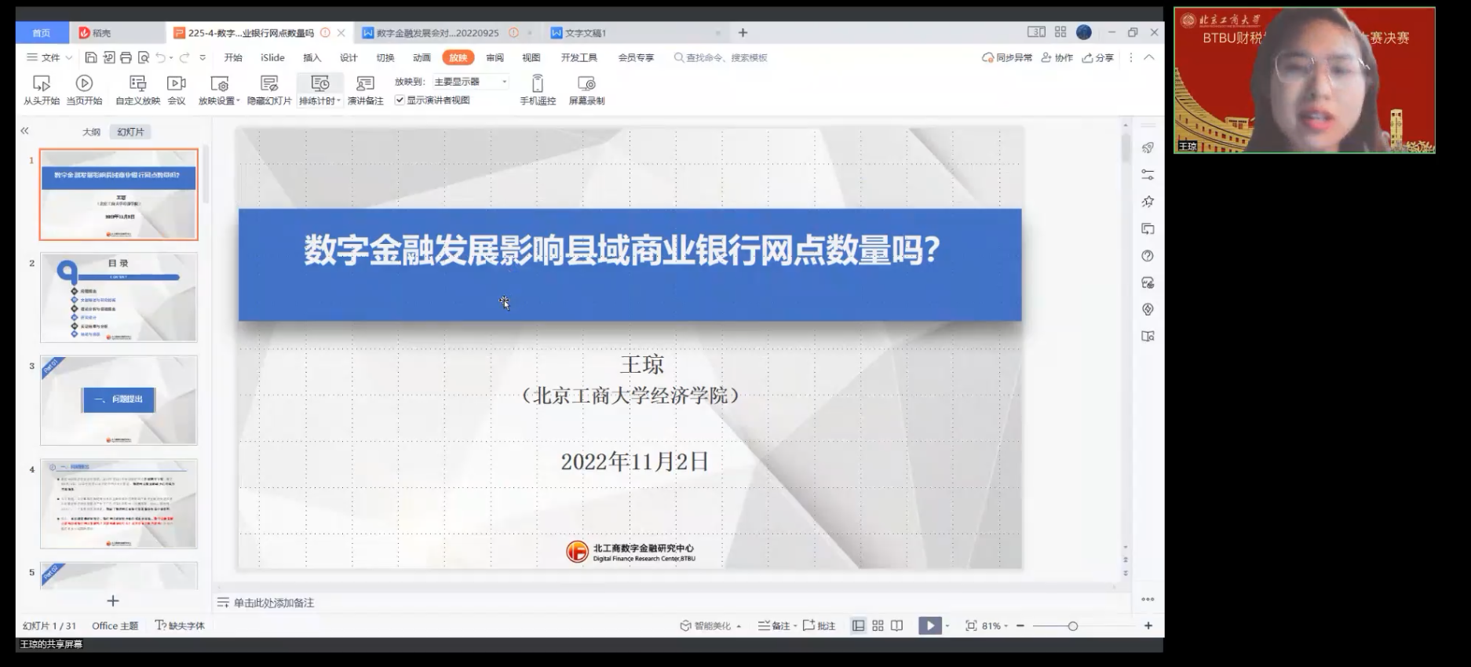This screenshot has width=1471, height=667.
Task: Click 智能美化 button in status bar
Action: pos(710,625)
